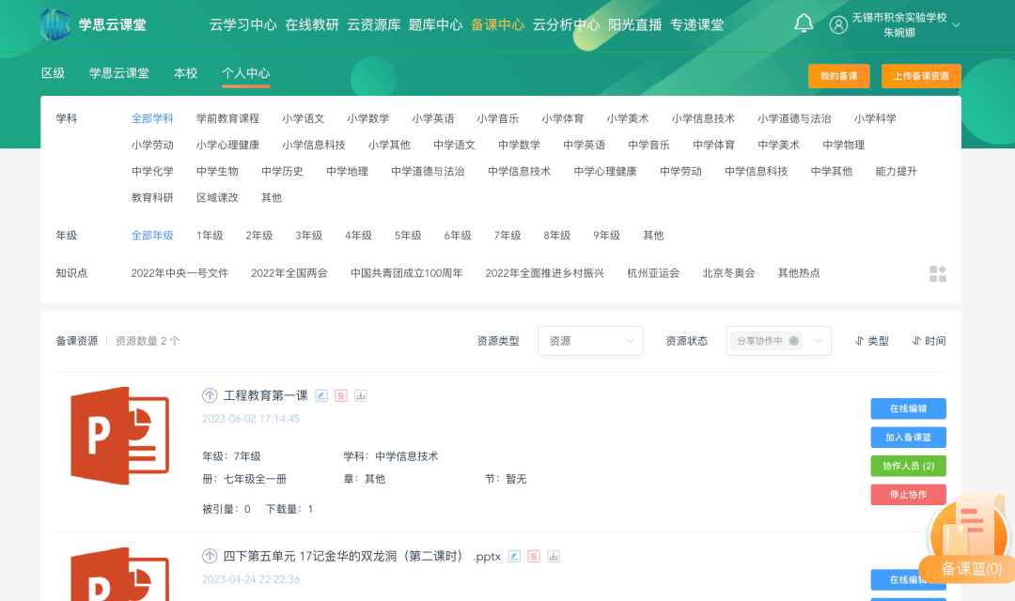The image size is (1015, 601).
Task: Open the 资源类型 dropdown
Action: tap(590, 341)
